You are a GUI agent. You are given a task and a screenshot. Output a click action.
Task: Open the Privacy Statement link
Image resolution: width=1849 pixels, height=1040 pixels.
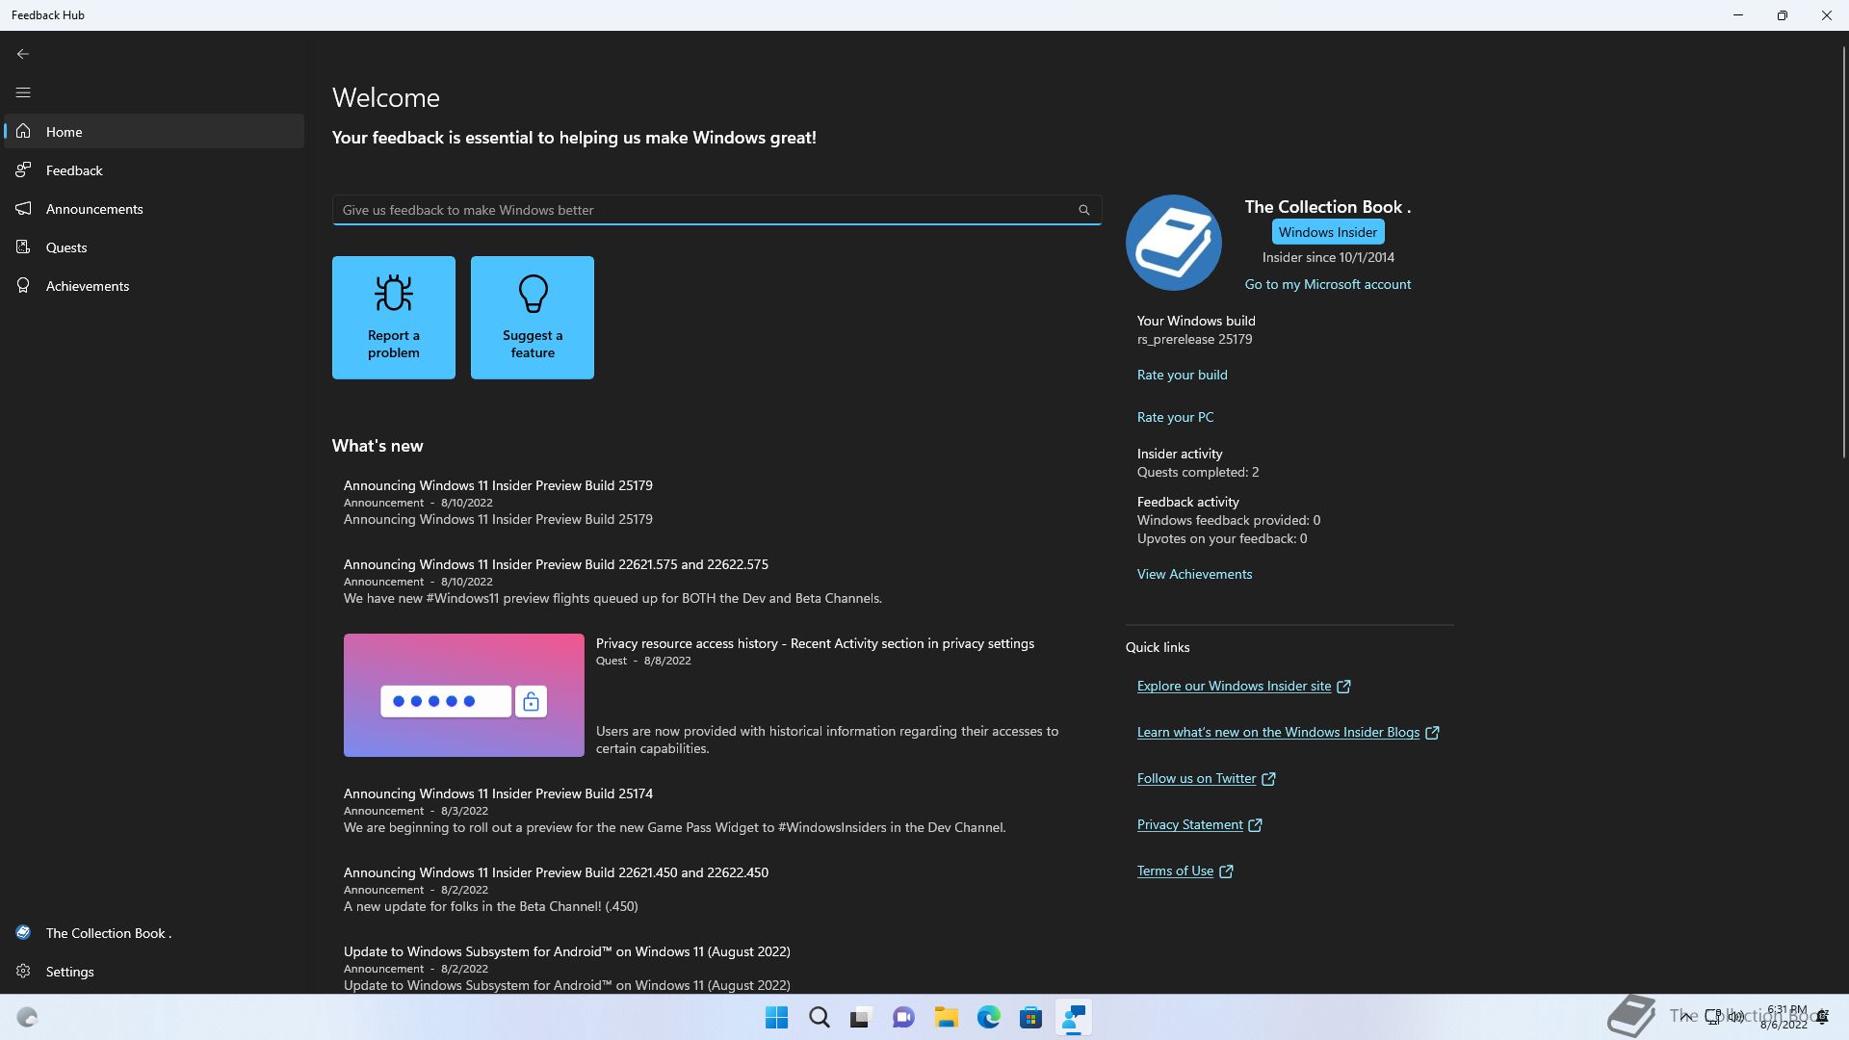tap(1189, 824)
